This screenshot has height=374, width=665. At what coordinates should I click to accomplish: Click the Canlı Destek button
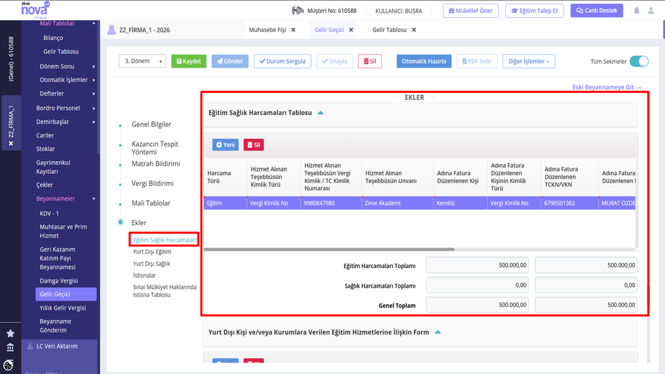coord(597,10)
